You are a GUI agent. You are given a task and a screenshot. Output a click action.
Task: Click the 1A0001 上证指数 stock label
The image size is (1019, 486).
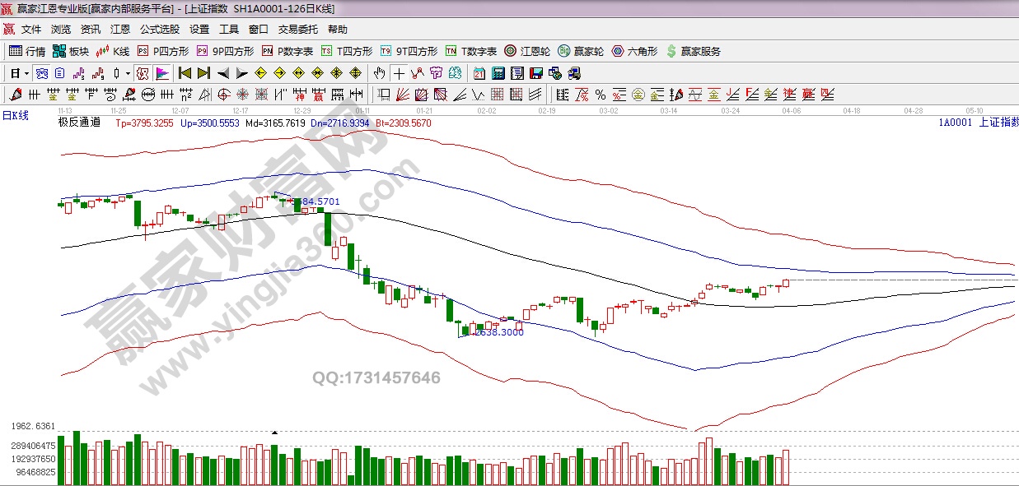pos(977,123)
